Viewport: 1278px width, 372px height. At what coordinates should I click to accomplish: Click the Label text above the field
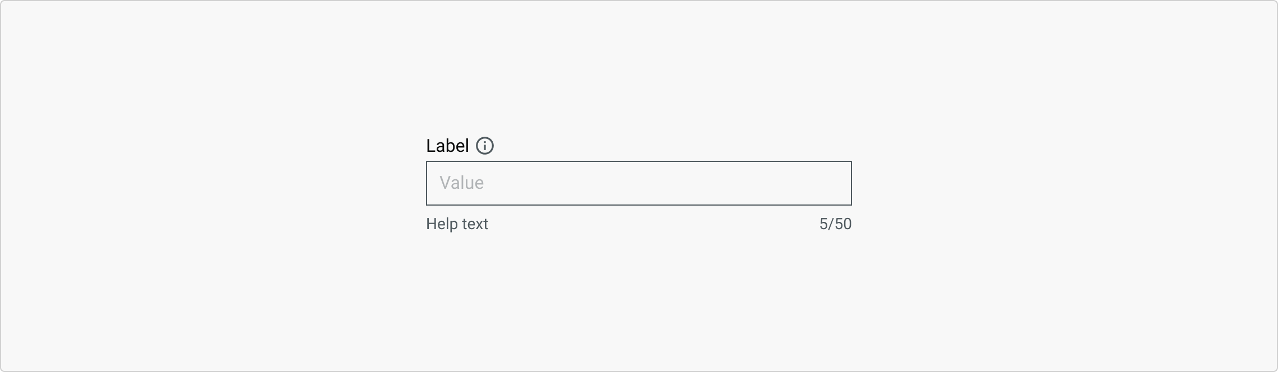click(x=447, y=146)
